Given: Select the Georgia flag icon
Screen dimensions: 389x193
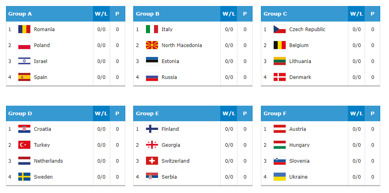Looking at the screenshot, I should 152,145.
